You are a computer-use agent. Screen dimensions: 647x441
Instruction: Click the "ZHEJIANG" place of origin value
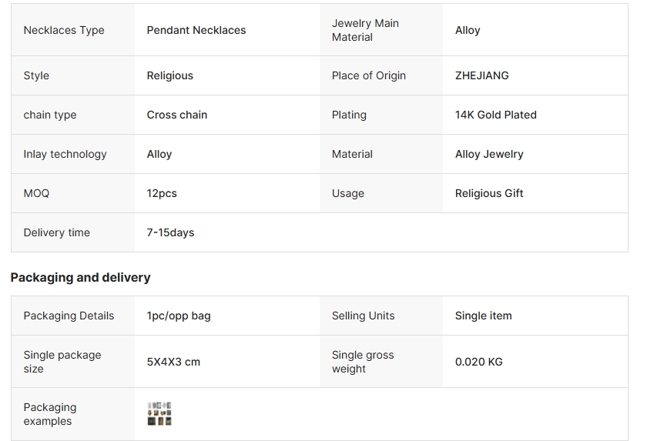pos(482,75)
